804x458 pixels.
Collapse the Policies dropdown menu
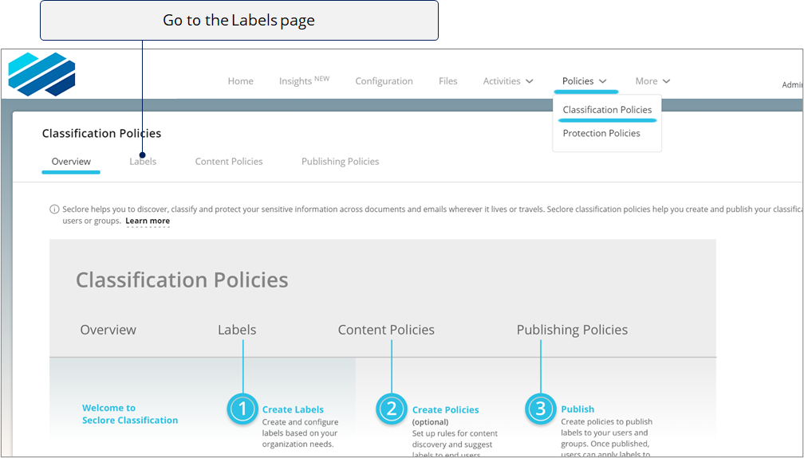585,81
